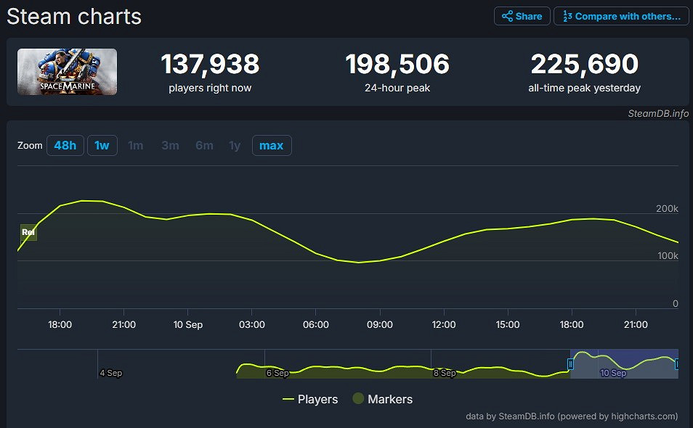Set chart zoom to 48h
Image resolution: width=693 pixels, height=428 pixels.
point(65,145)
